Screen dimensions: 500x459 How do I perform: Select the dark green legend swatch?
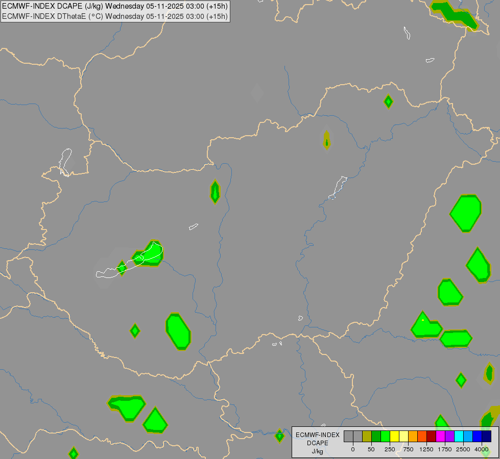[x=376, y=436]
